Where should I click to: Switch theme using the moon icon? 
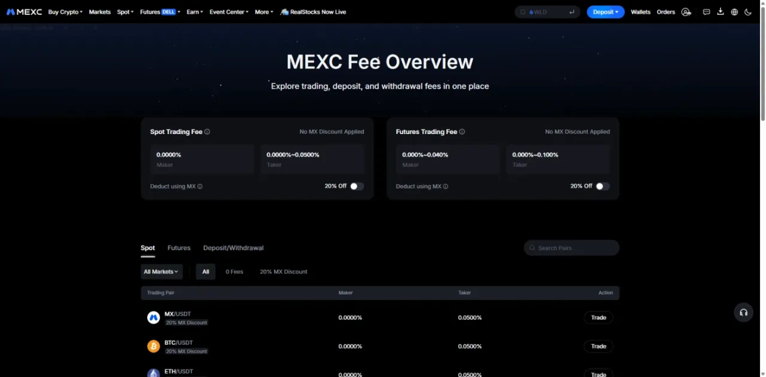(x=748, y=12)
